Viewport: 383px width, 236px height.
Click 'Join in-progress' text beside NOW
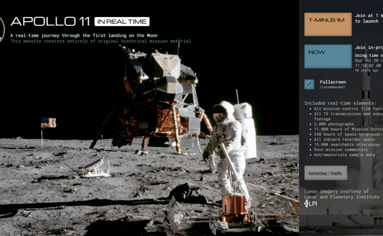tap(369, 48)
